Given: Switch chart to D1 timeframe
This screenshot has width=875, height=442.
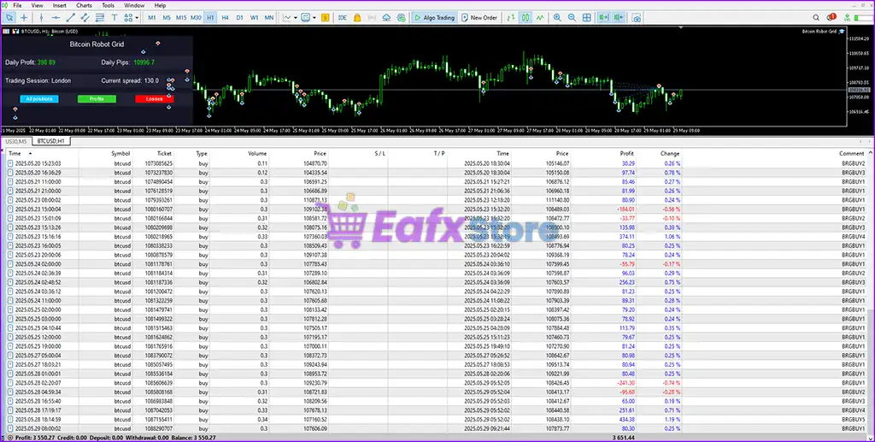Looking at the screenshot, I should coord(239,18).
